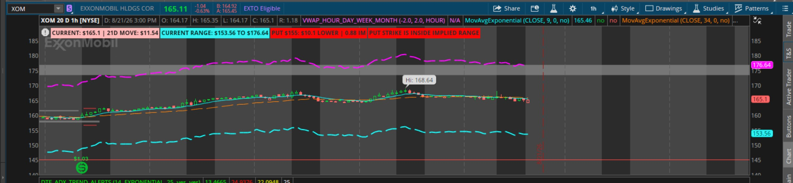Screen dimensions: 793x183
Task: Open the Buttons side tab
Action: pos(788,126)
